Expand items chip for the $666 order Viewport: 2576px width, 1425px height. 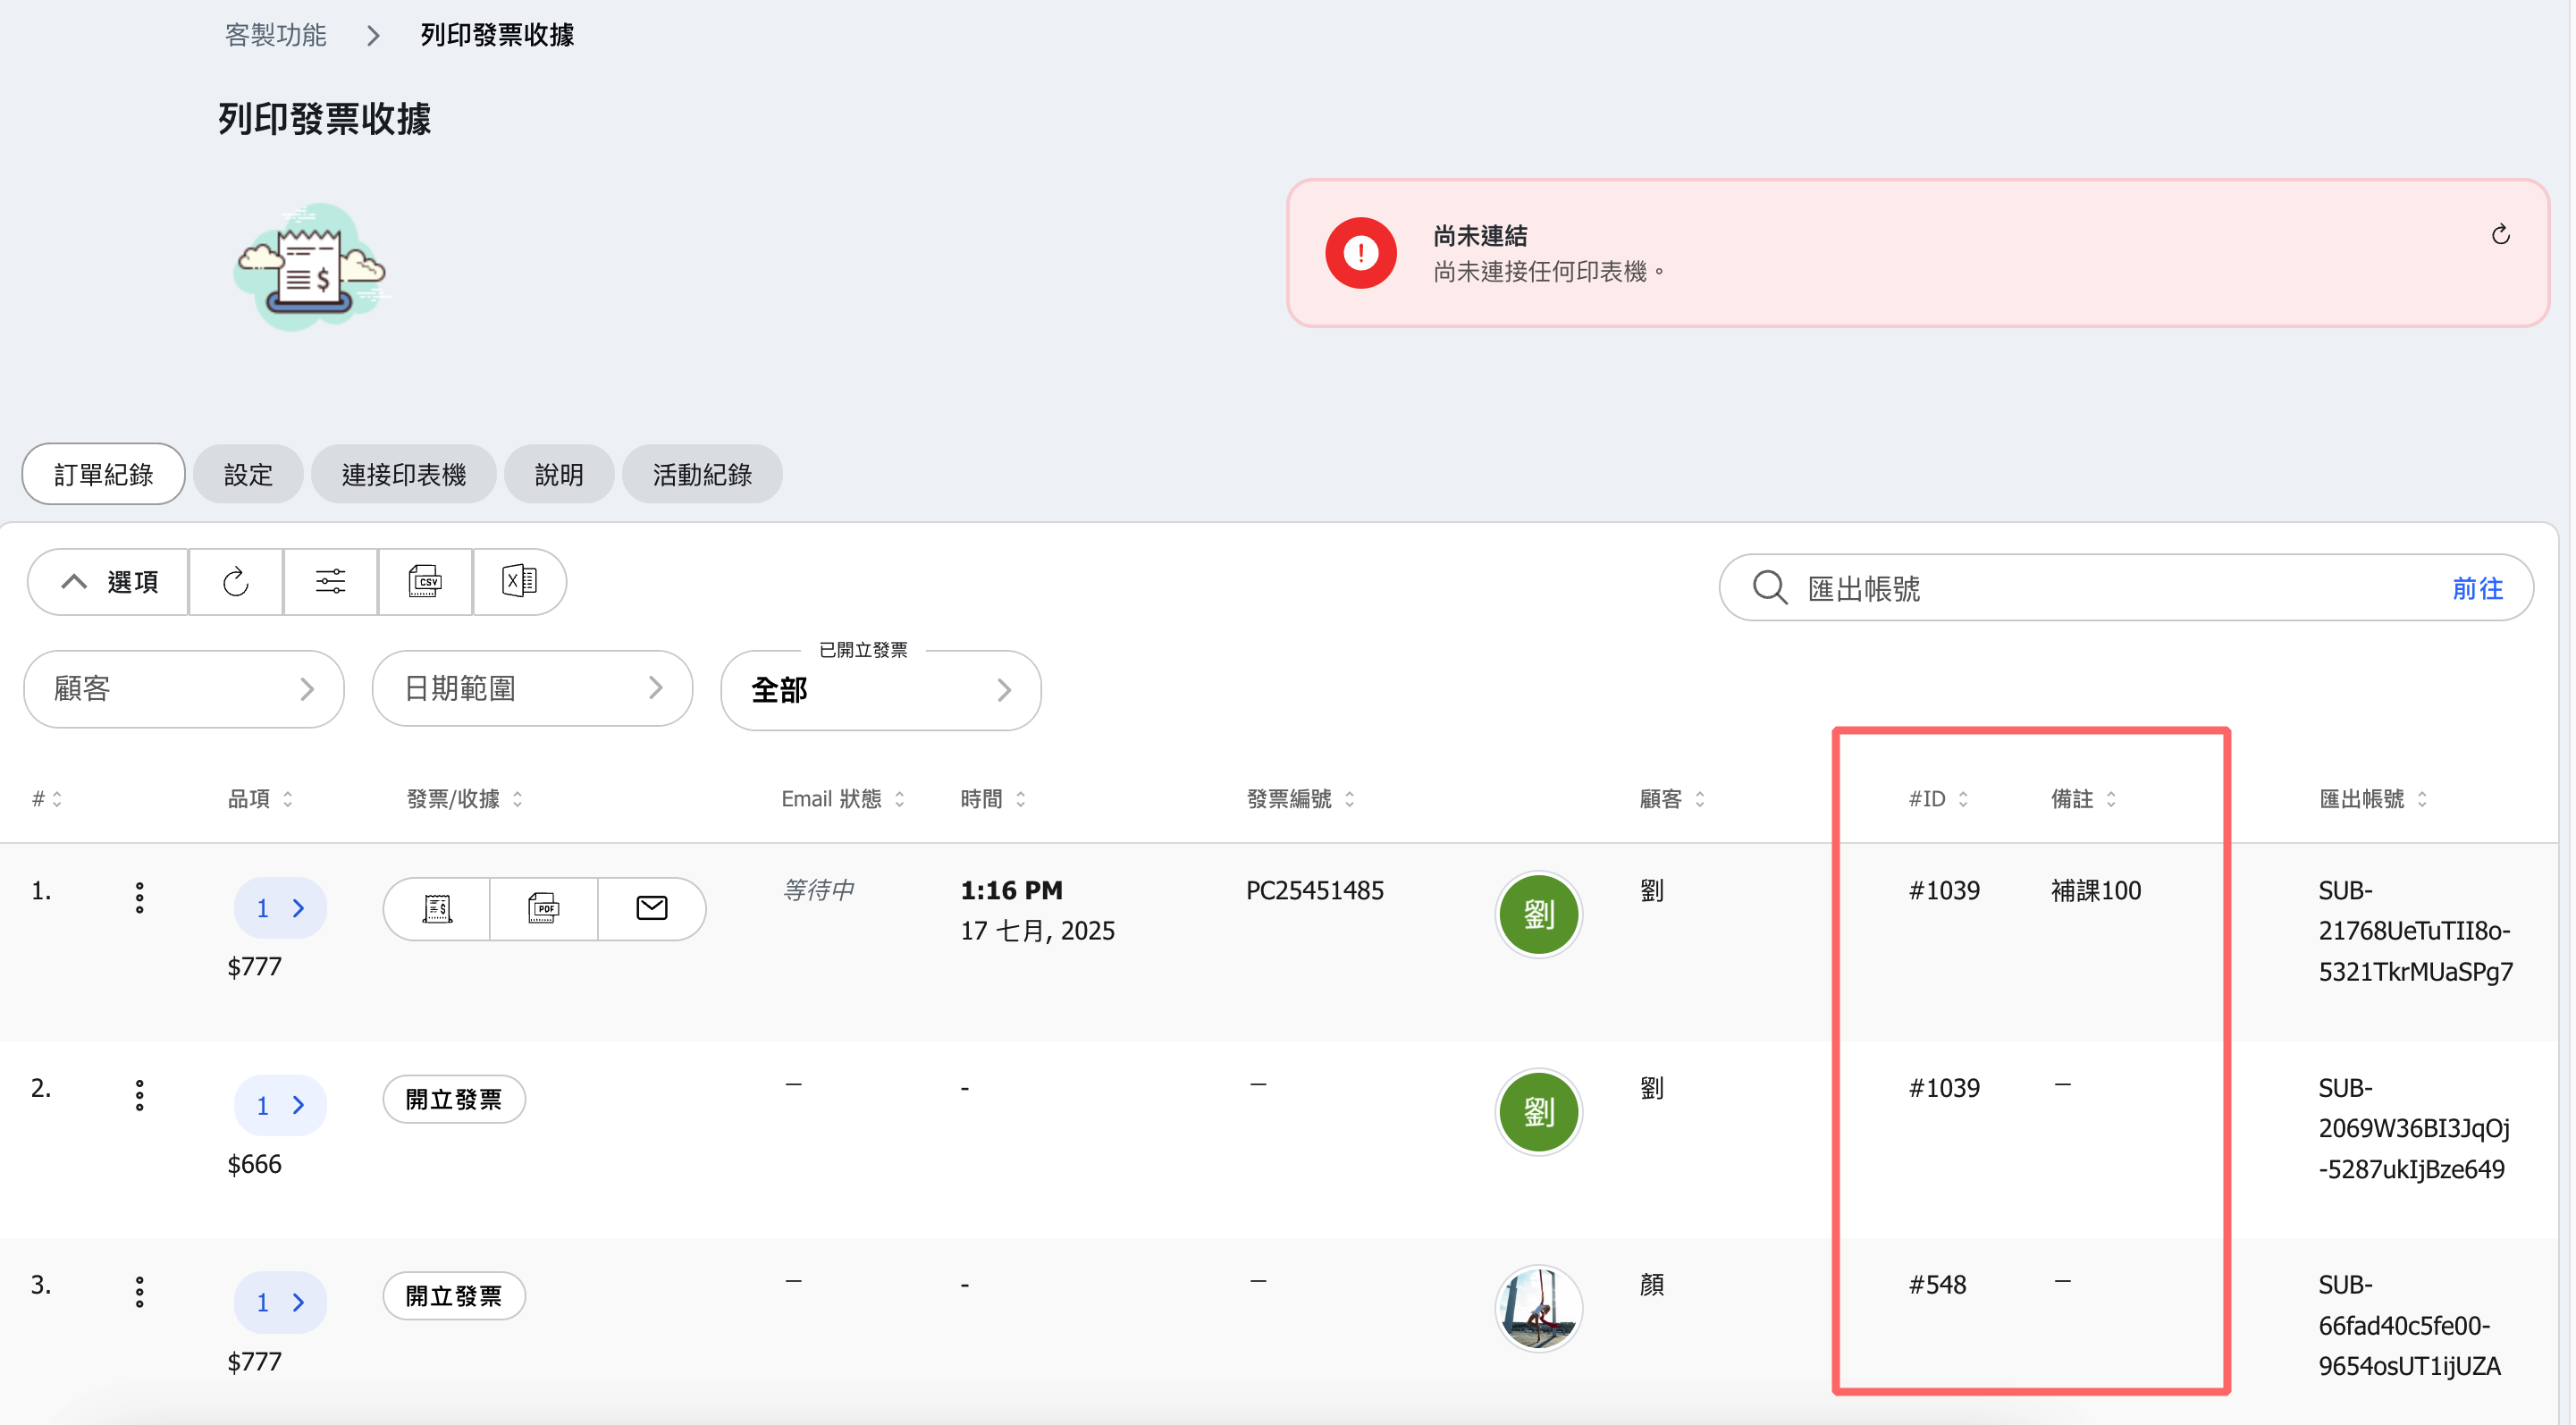tap(280, 1105)
